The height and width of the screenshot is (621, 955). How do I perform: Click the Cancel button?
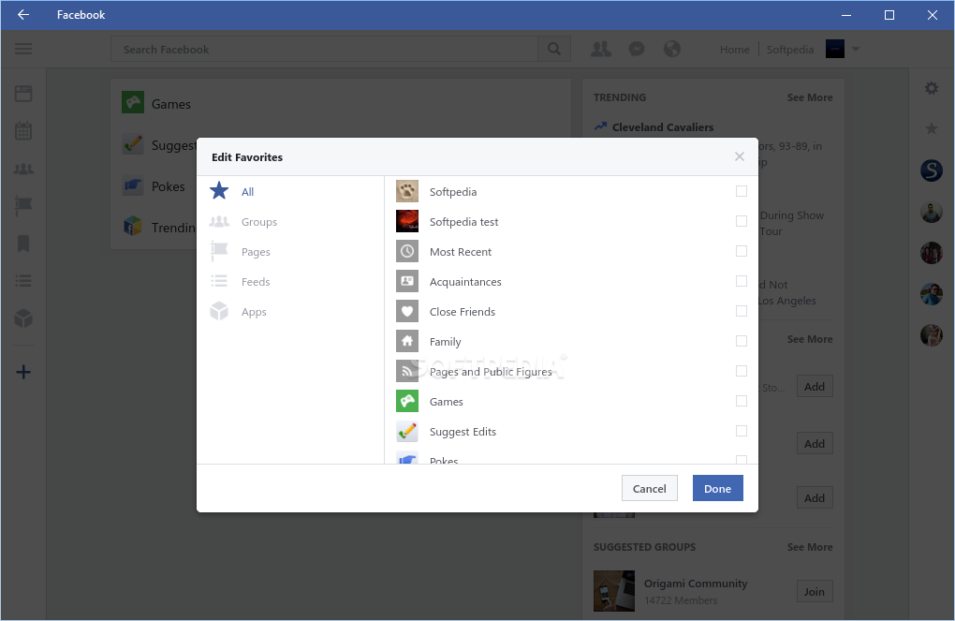(x=649, y=488)
